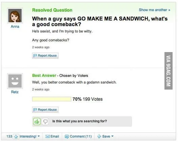The image size is (178, 142).
Task: Click Retz's smiley avatar thumbnail
Action: 15,81
